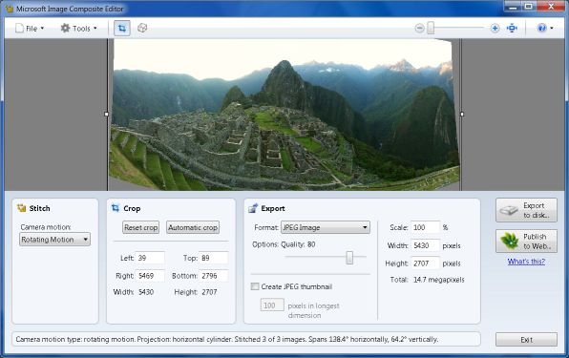569x358 pixels.
Task: Enable Create JPEG thumbnail checkbox
Action: pyautogui.click(x=255, y=286)
